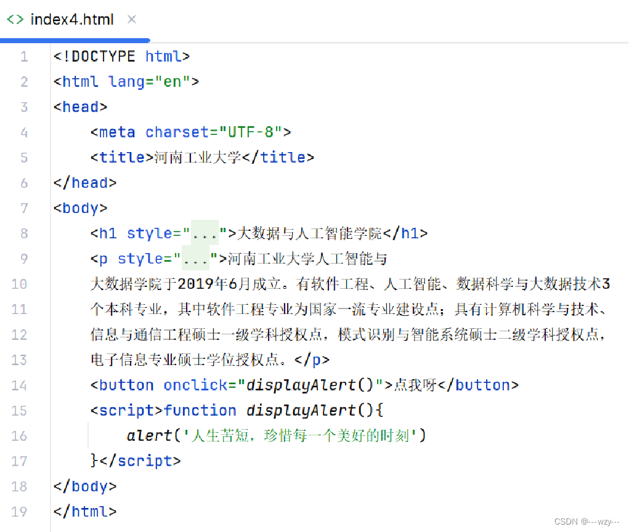629x532 pixels.
Task: Click the heading text 大数据与人工智能学院
Action: coord(309,233)
